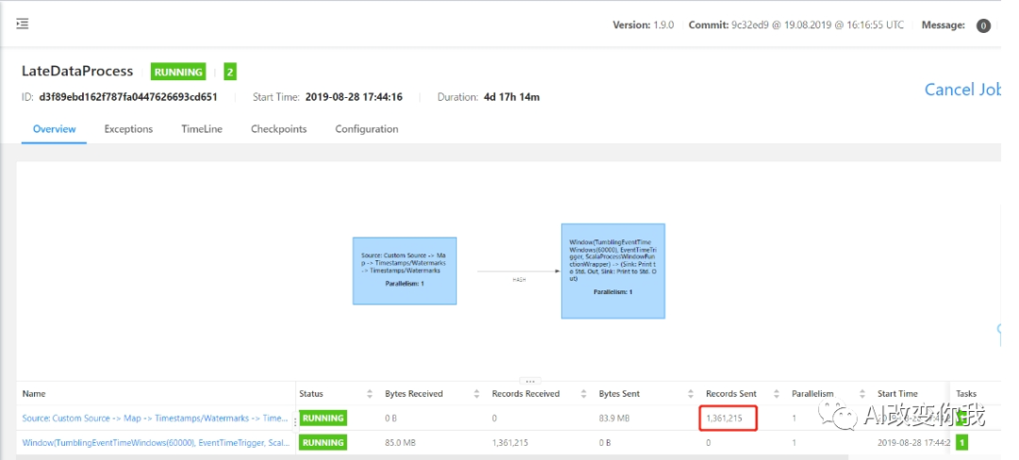This screenshot has height=460, width=1019.
Task: Sort table by Bytes Received column
Action: [x=475, y=394]
